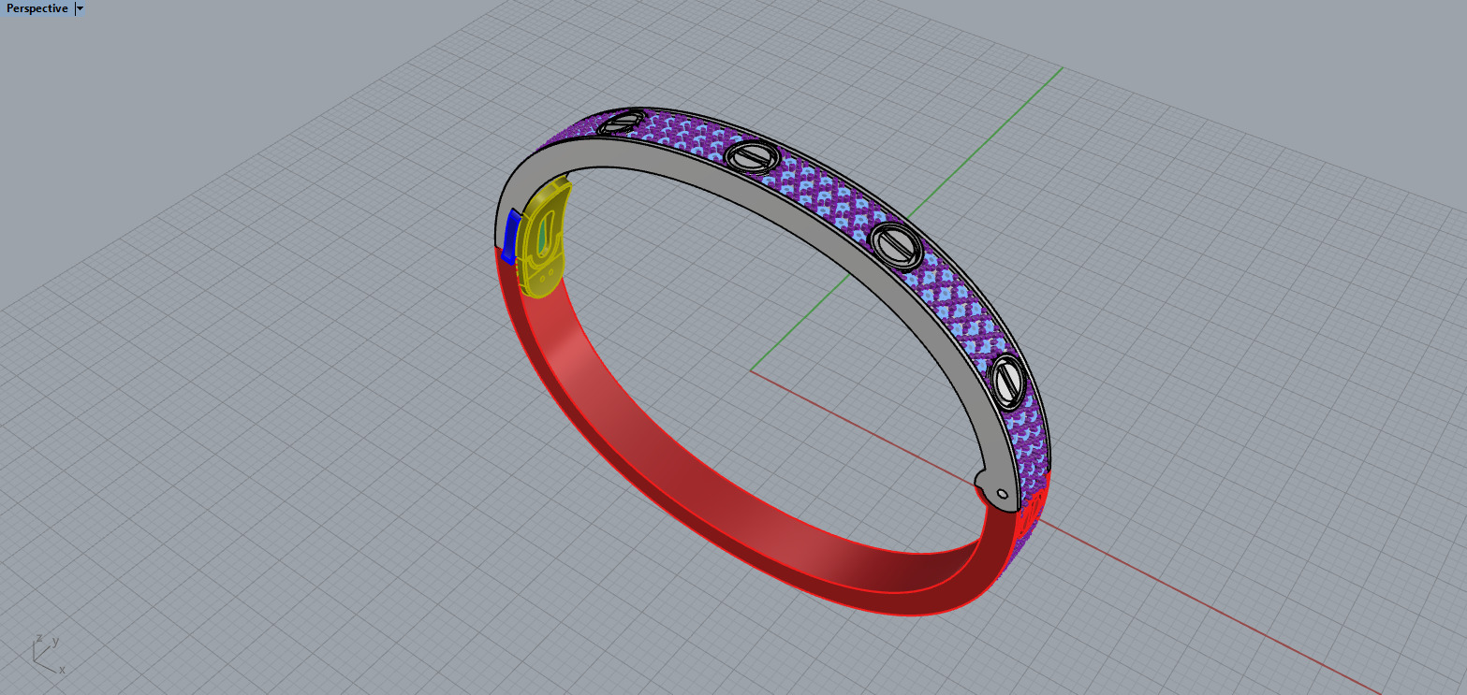Click the Perspective viewport title label
This screenshot has width=1467, height=695.
[37, 8]
